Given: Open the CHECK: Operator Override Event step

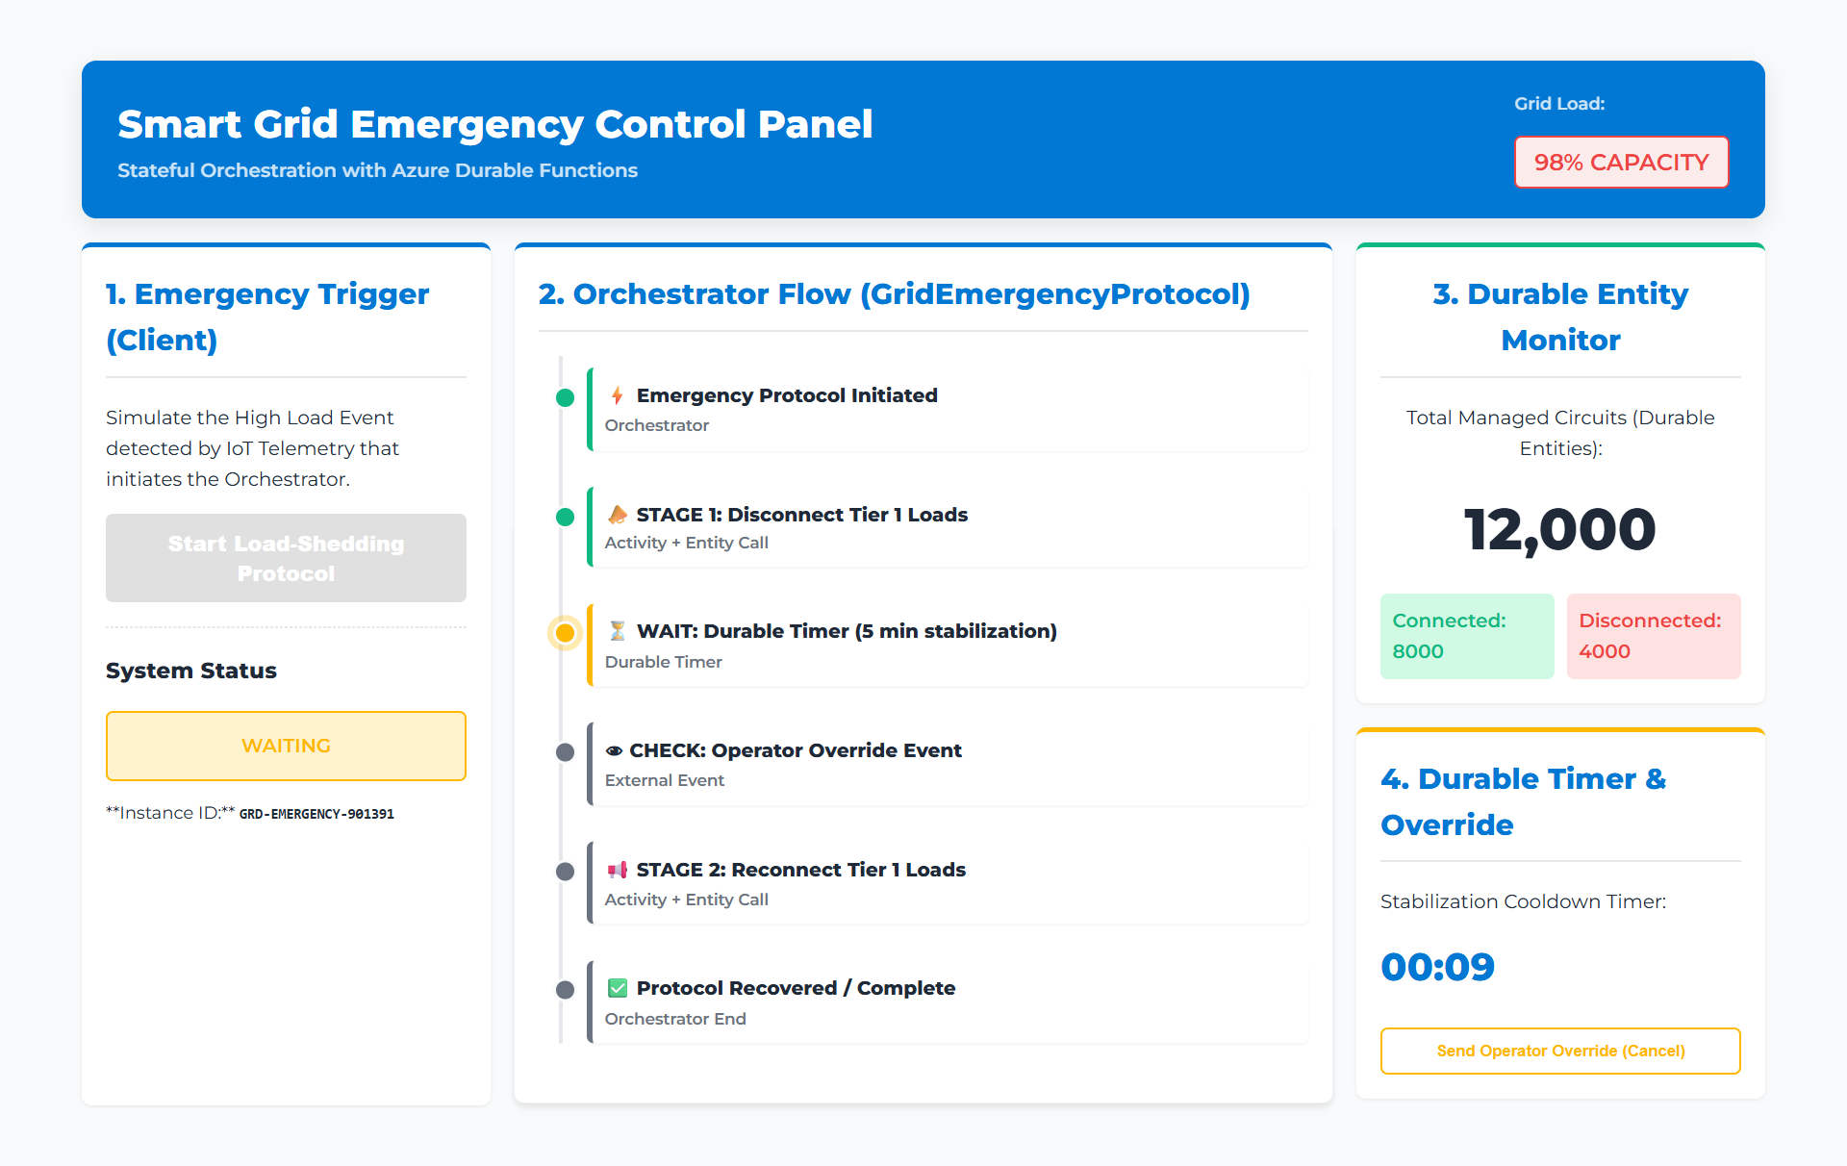Looking at the screenshot, I should coord(948,764).
